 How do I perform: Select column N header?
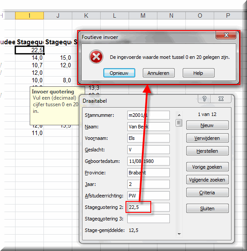[x=171, y=15]
